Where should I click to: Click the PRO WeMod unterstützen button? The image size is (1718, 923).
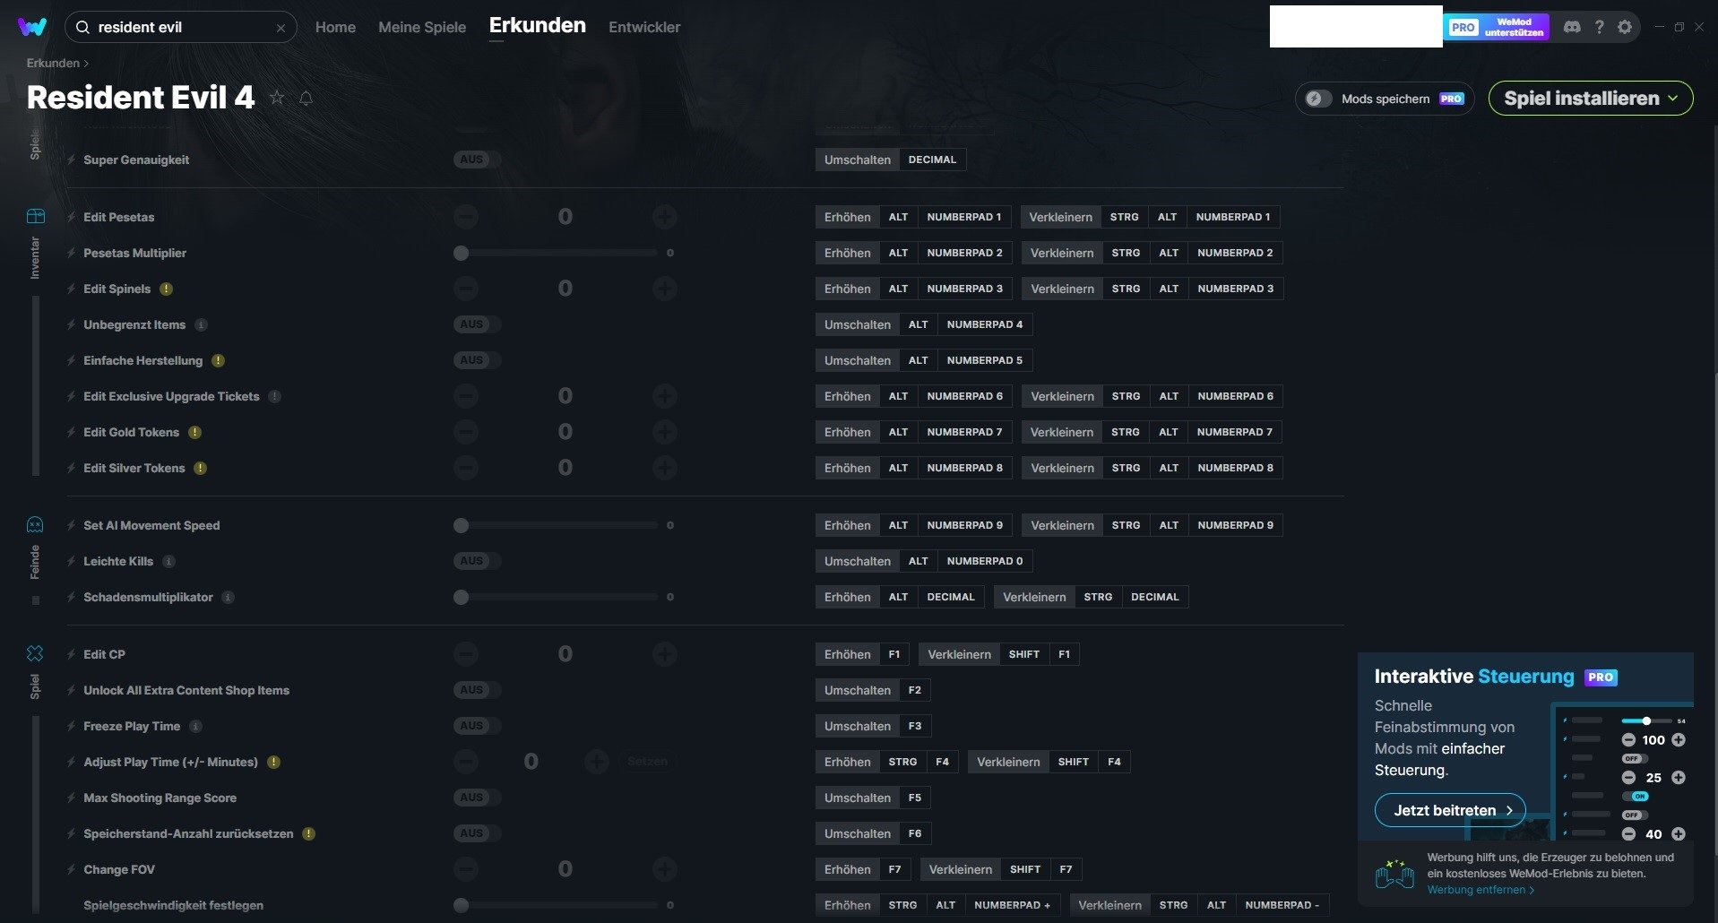[x=1497, y=27]
